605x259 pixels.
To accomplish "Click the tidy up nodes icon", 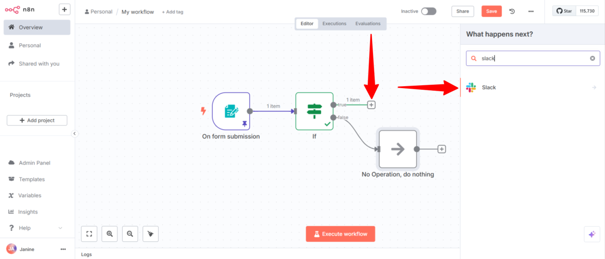I will [x=150, y=234].
